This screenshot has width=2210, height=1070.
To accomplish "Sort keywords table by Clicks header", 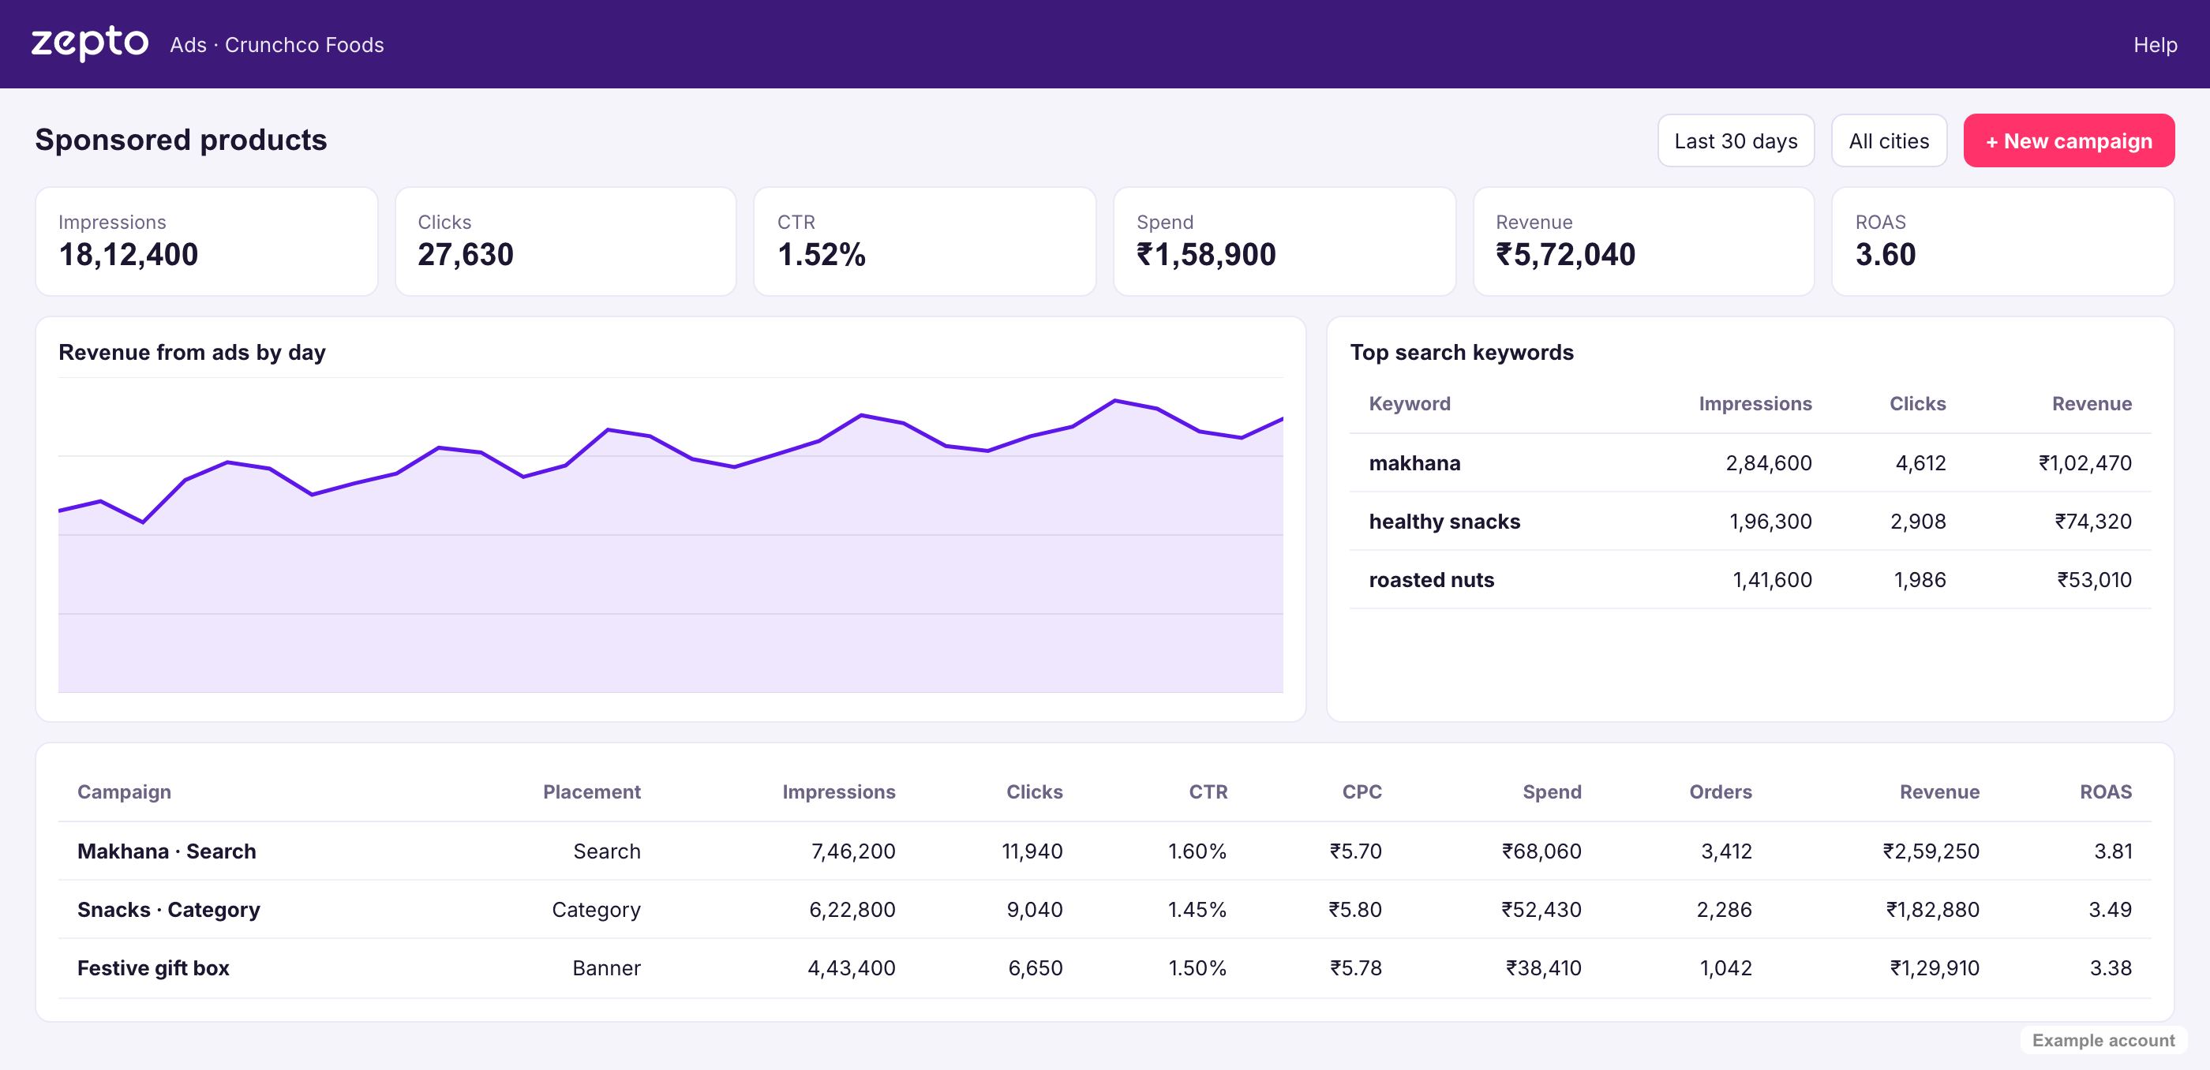I will click(1917, 404).
